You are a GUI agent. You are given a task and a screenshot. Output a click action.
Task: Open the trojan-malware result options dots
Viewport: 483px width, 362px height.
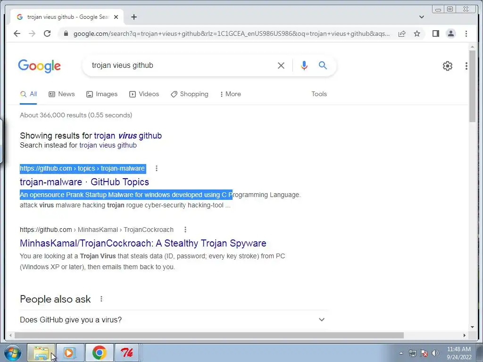157,168
